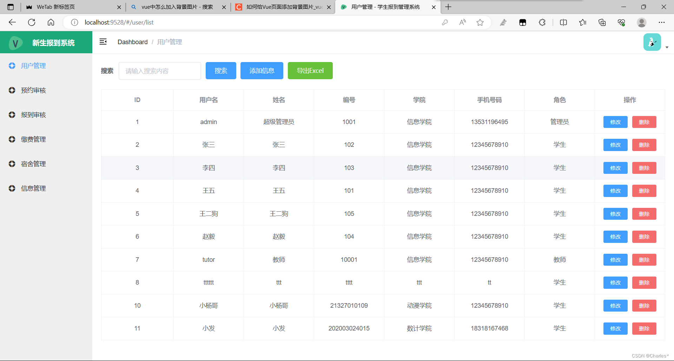
Task: Click the browser profile avatar icon
Action: tap(642, 22)
